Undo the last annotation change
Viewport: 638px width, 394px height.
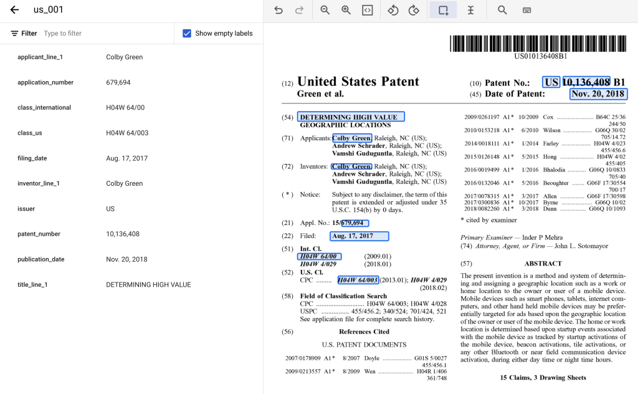pyautogui.click(x=279, y=10)
